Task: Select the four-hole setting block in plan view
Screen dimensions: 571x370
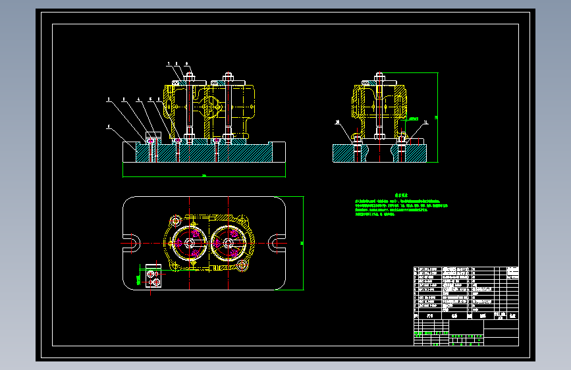Action: coord(153,276)
